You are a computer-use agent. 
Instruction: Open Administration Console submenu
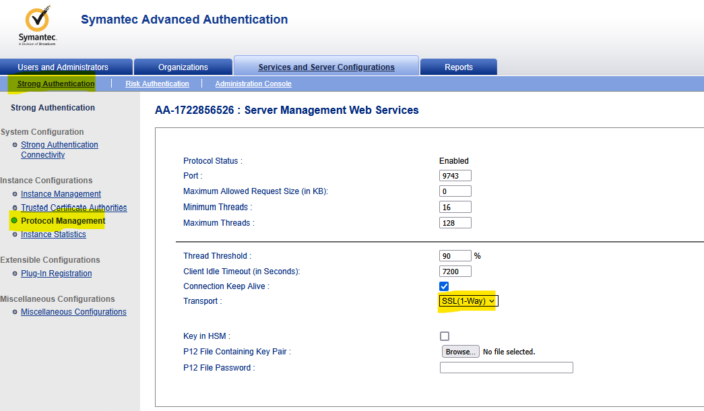pyautogui.click(x=253, y=84)
